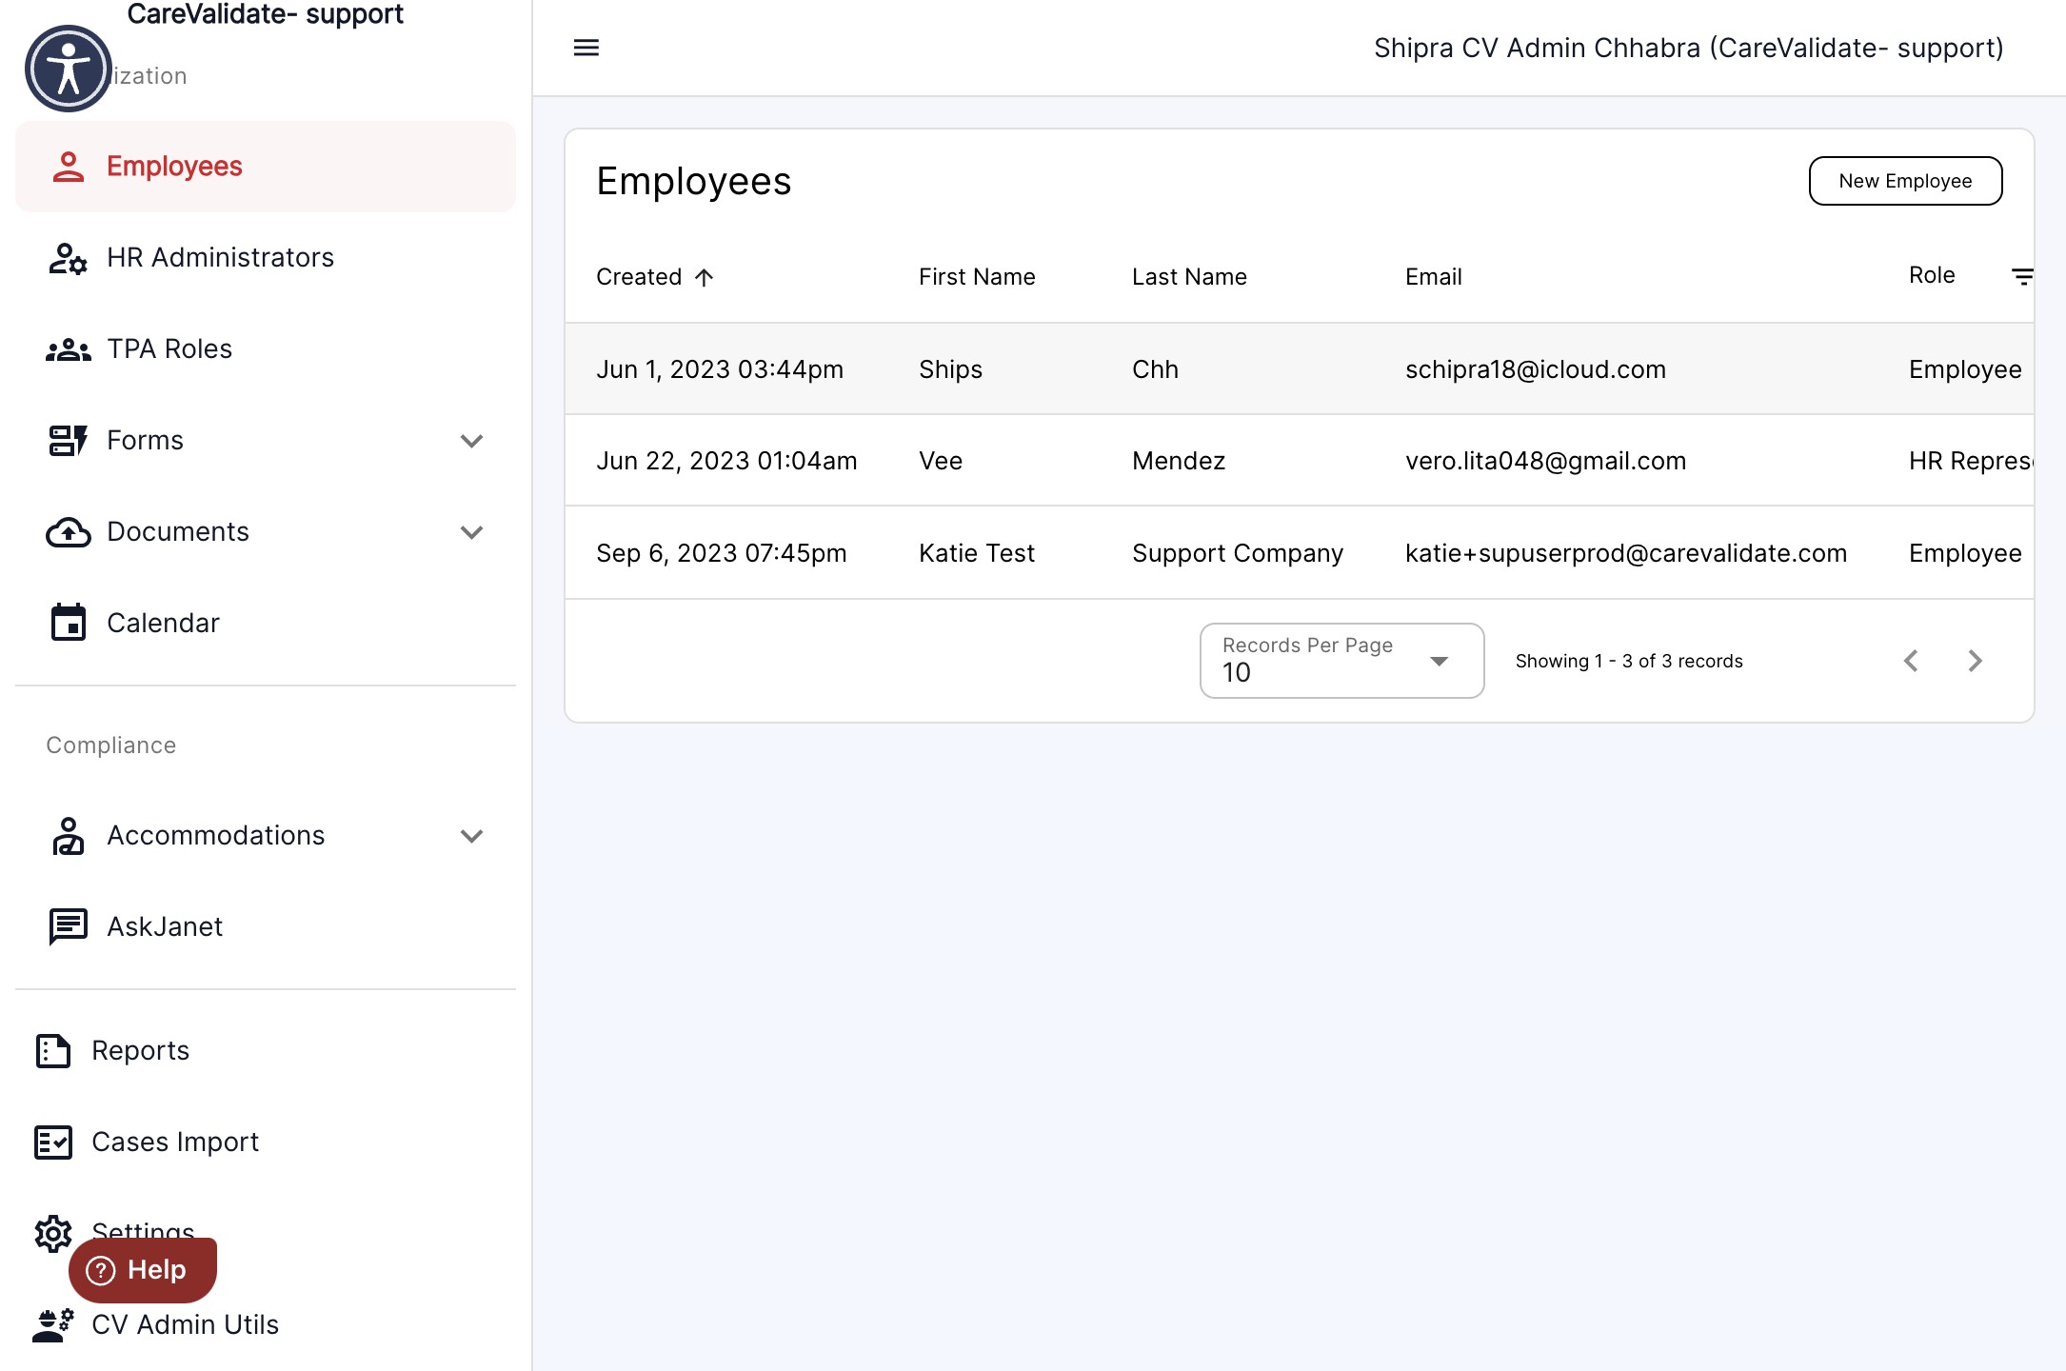Click last name Chh
The height and width of the screenshot is (1371, 2066).
(1155, 369)
